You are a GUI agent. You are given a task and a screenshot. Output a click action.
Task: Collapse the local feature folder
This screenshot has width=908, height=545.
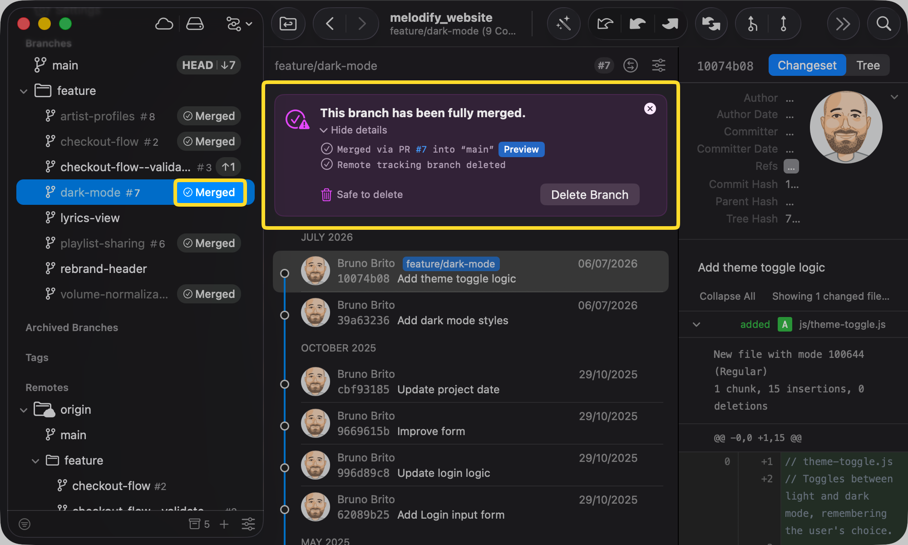coord(24,91)
